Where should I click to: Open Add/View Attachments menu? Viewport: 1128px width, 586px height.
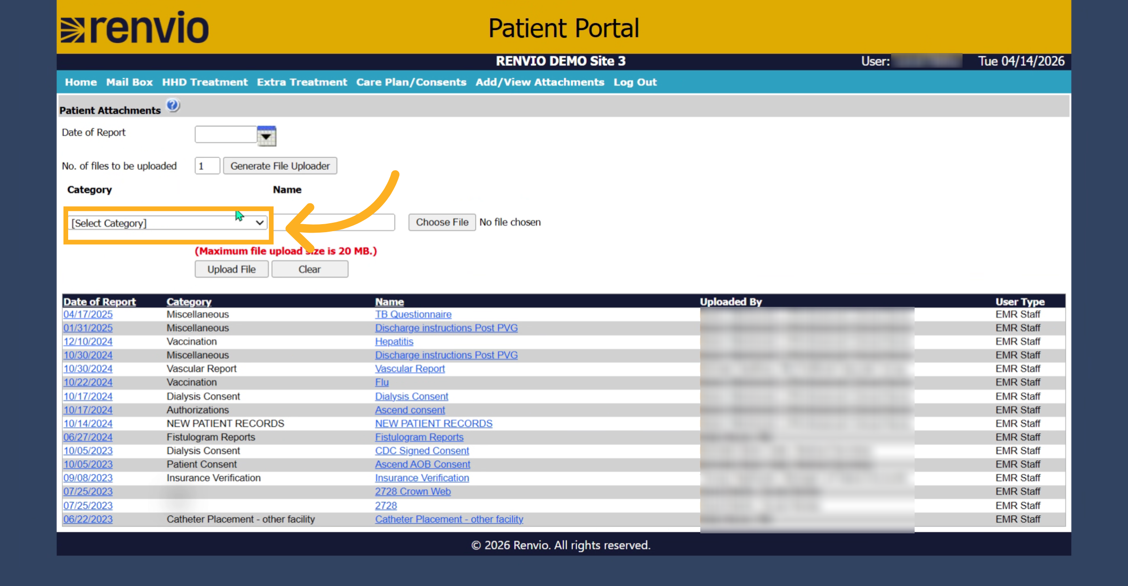(540, 82)
